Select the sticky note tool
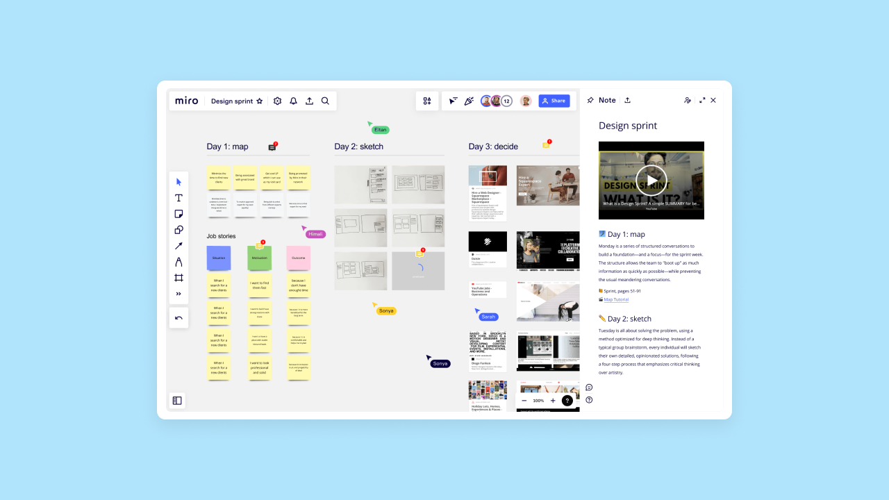Image resolution: width=889 pixels, height=500 pixels. 178,214
